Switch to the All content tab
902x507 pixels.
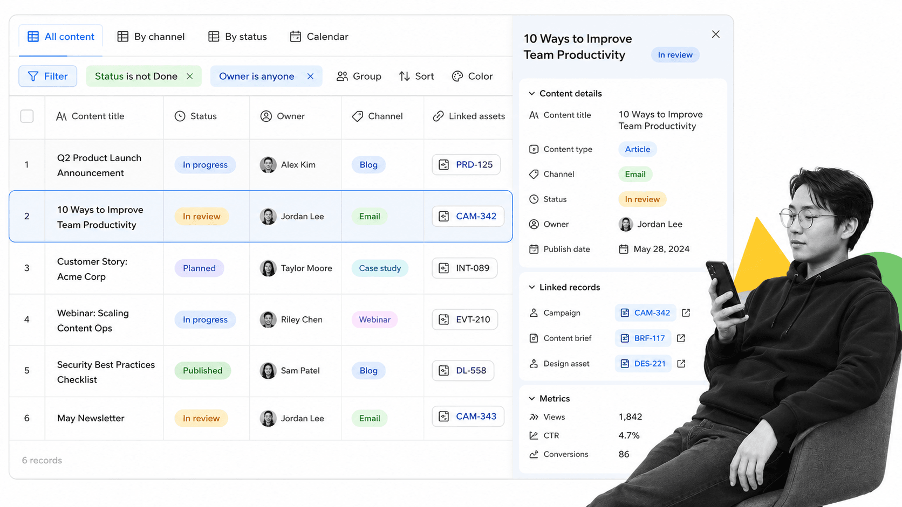(61, 37)
